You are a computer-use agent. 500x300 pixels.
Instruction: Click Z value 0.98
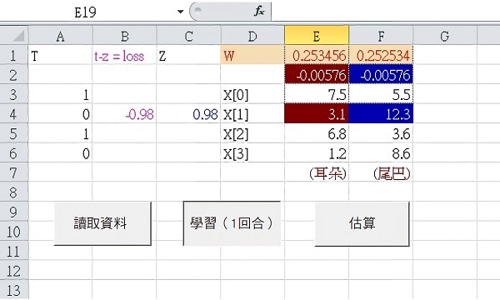tap(188, 114)
